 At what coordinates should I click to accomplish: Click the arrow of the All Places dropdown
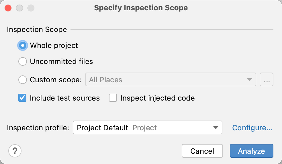point(250,80)
